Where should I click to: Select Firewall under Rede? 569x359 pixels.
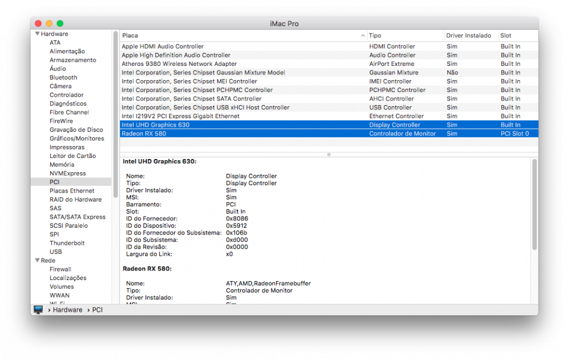pos(60,269)
